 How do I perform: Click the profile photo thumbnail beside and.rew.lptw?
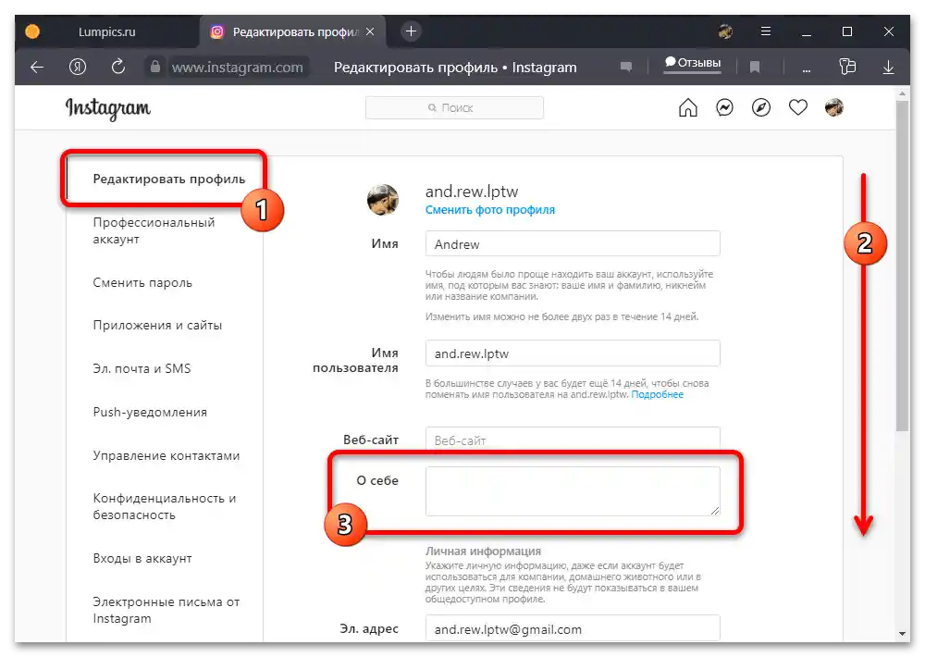click(382, 200)
